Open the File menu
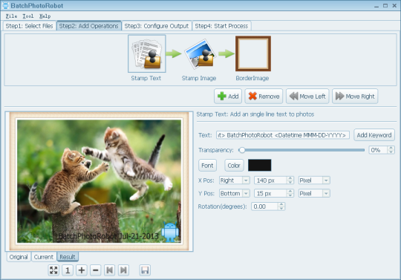The height and width of the screenshot is (280, 401). tap(11, 16)
